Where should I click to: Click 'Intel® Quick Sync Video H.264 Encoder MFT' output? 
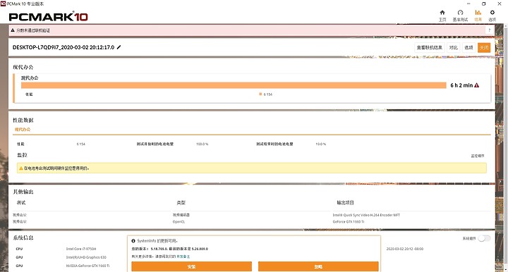tap(366, 215)
